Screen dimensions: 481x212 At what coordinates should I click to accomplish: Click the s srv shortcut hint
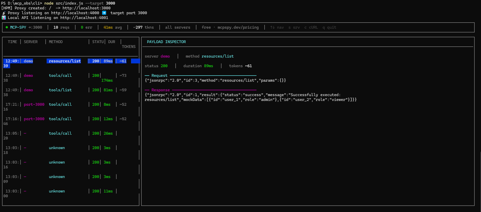(294, 27)
